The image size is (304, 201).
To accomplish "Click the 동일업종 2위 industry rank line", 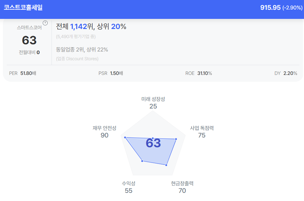I will pyautogui.click(x=82, y=50).
